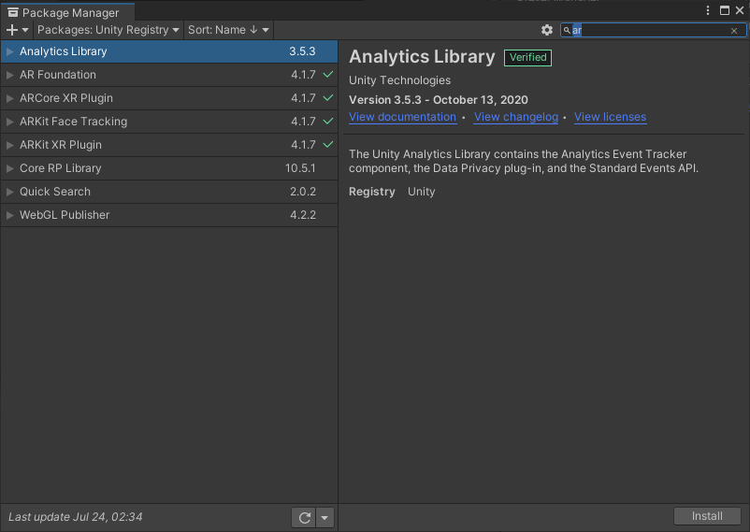Screen dimensions: 750x532
Task: Click the Analytics Library heading in details
Action: (x=422, y=57)
